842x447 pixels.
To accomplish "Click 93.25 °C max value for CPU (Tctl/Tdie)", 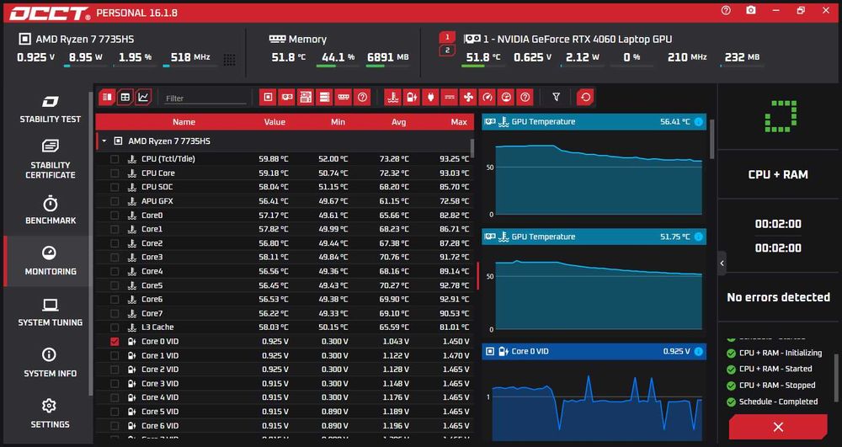I will (454, 159).
